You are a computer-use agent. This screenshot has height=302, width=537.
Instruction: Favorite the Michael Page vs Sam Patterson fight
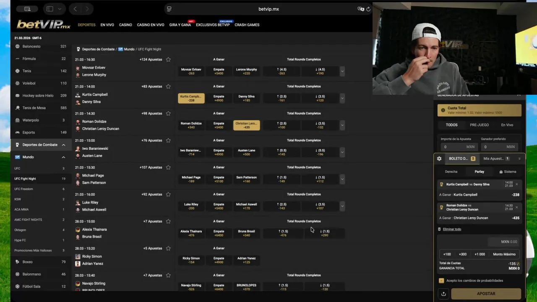pyautogui.click(x=168, y=167)
